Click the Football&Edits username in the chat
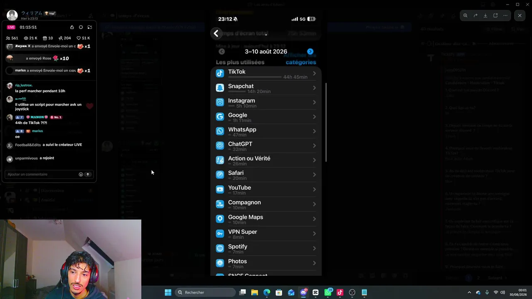The width and height of the screenshot is (532, 299). pos(28,145)
